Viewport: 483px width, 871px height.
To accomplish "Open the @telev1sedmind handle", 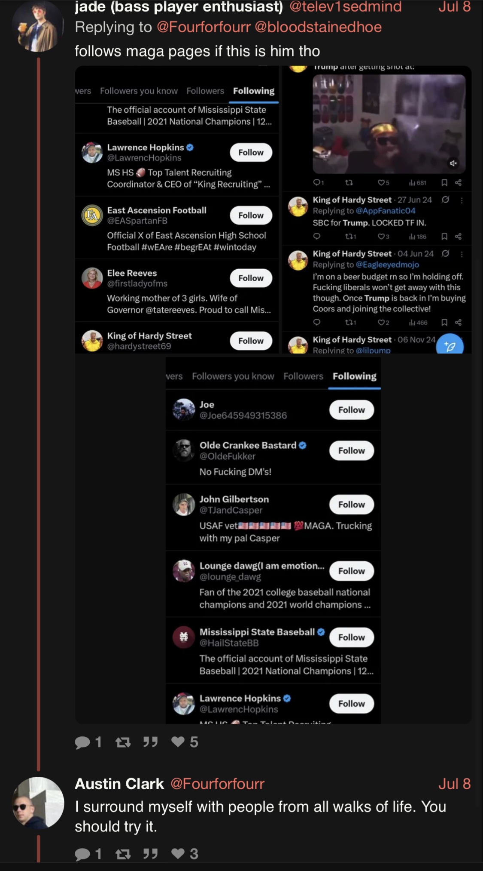I will point(346,6).
